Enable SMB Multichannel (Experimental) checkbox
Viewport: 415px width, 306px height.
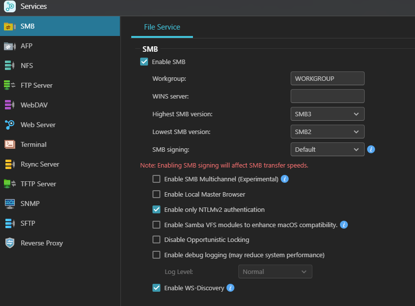(x=156, y=179)
